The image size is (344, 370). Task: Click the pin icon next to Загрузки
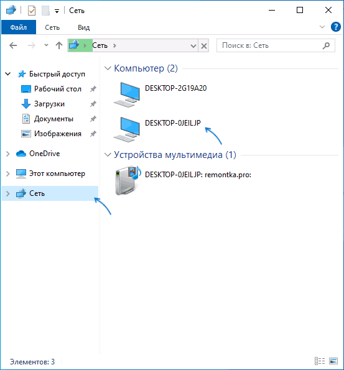(x=93, y=104)
